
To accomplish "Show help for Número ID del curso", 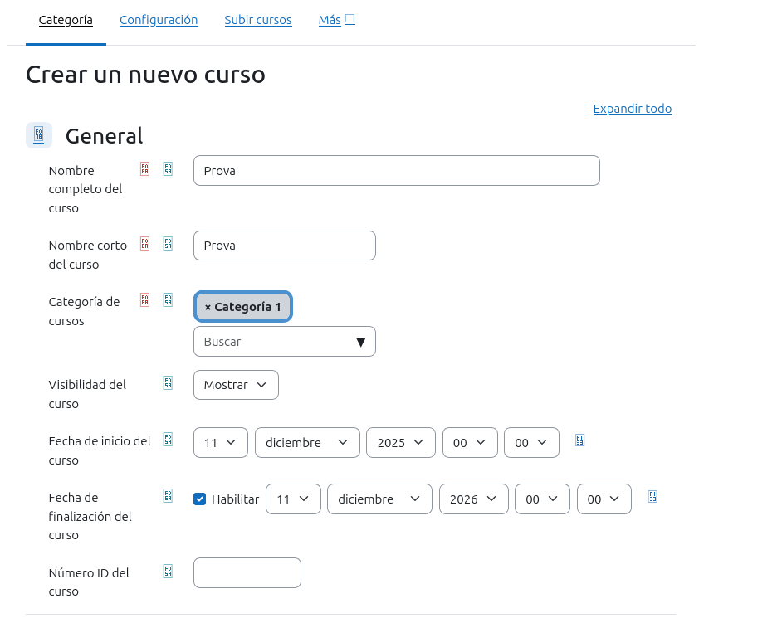I will point(168,572).
